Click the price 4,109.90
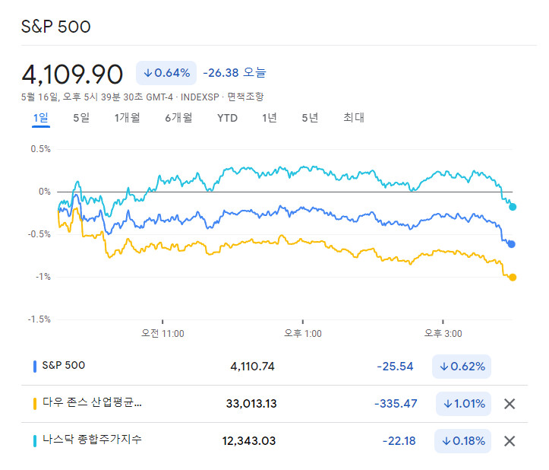This screenshot has height=470, width=549. [72, 75]
